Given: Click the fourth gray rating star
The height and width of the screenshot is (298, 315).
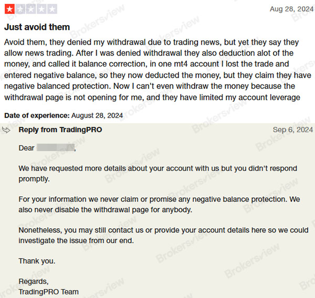Looking at the screenshot, I should point(42,9).
